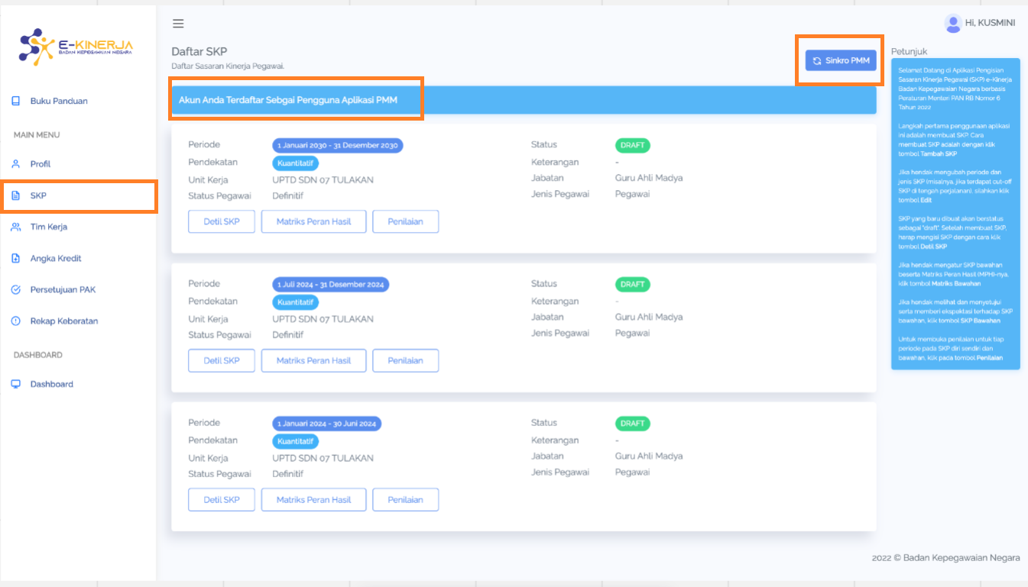Click the Rekap Keberatan alert icon
This screenshot has width=1028, height=587.
coord(16,321)
